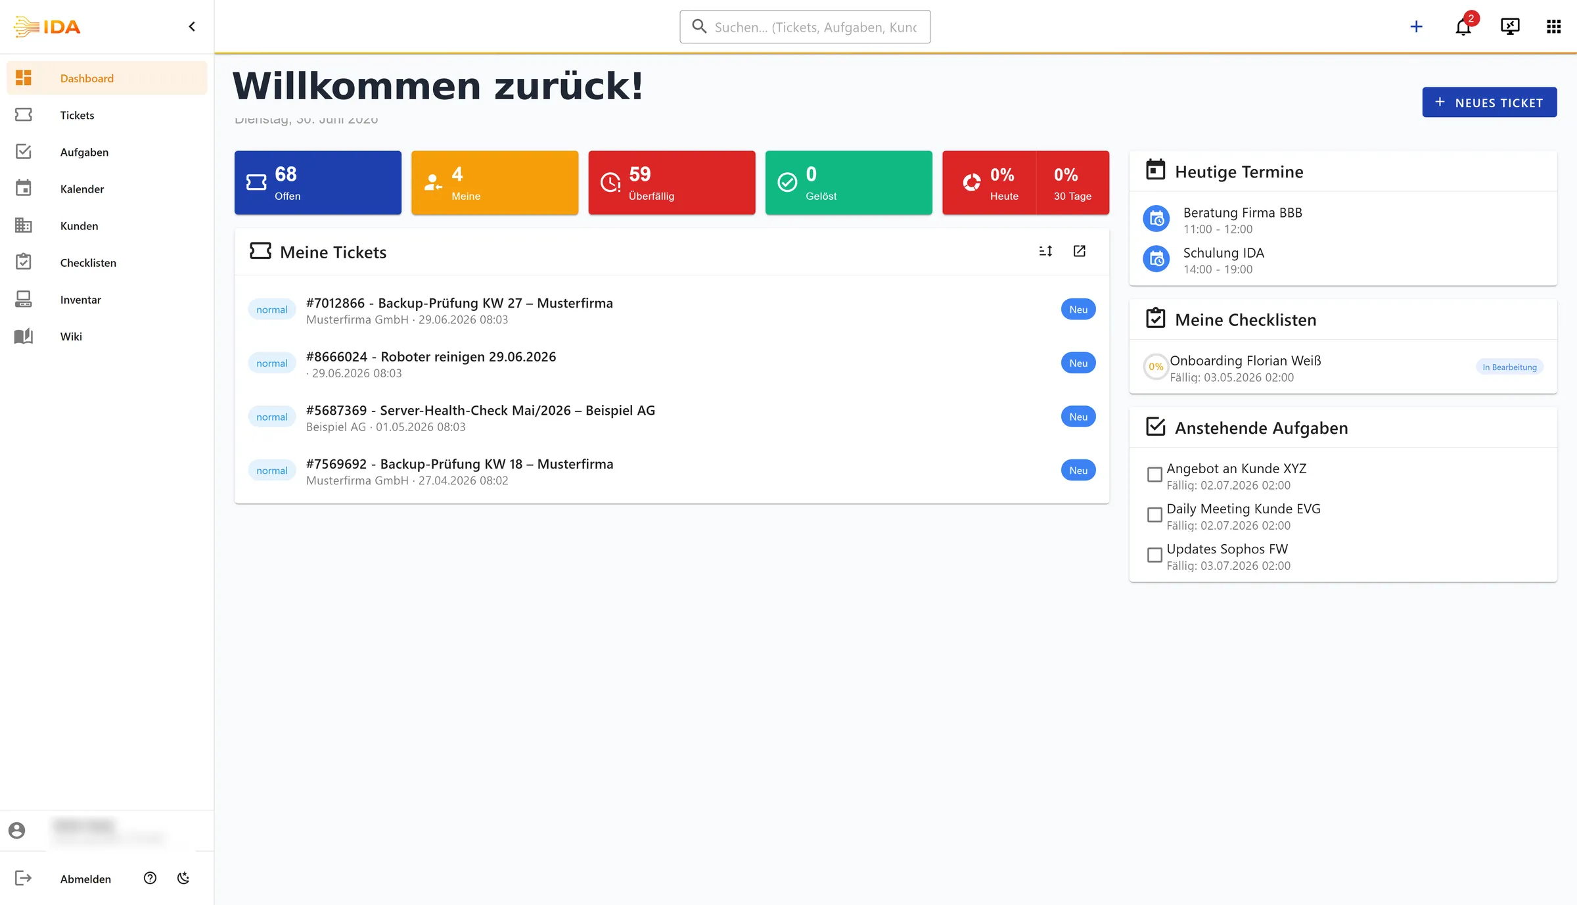Open the Inventar sidebar entry
The width and height of the screenshot is (1577, 905).
(x=107, y=299)
